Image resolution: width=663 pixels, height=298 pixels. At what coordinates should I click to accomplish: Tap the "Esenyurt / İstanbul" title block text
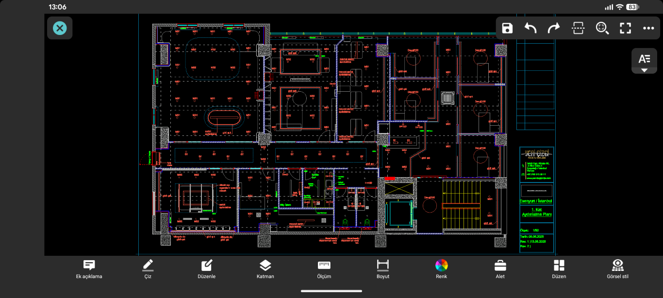point(536,201)
